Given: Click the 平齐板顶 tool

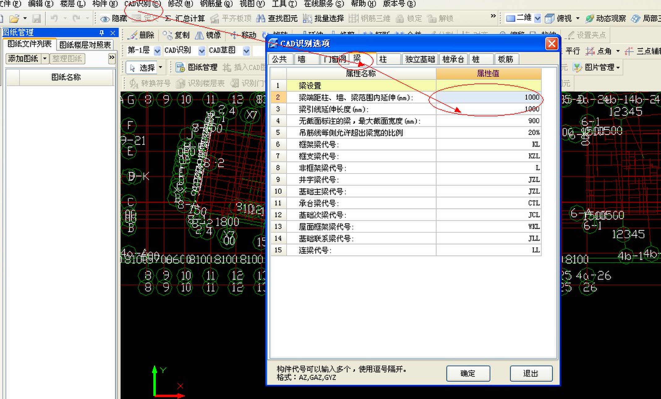Looking at the screenshot, I should pos(231,19).
